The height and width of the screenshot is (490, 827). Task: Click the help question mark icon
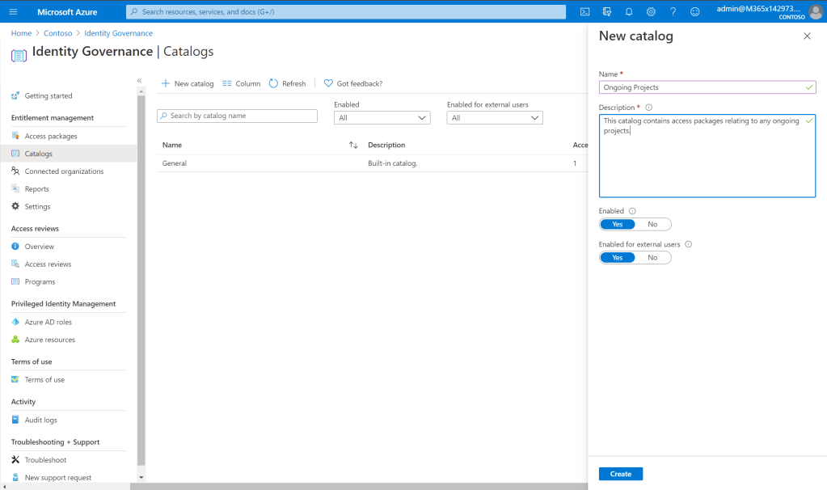point(673,11)
